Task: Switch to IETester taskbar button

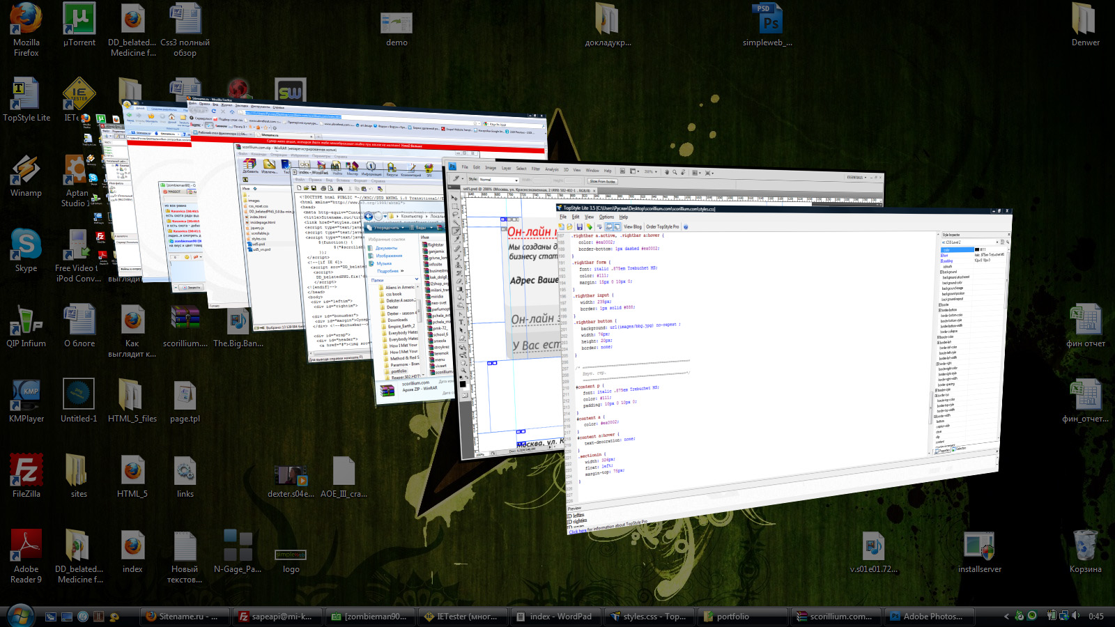Action: (x=463, y=617)
